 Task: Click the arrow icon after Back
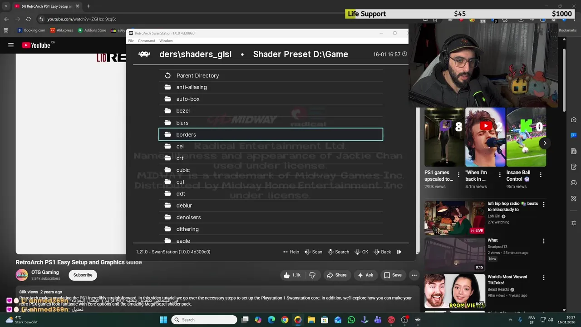pyautogui.click(x=399, y=252)
